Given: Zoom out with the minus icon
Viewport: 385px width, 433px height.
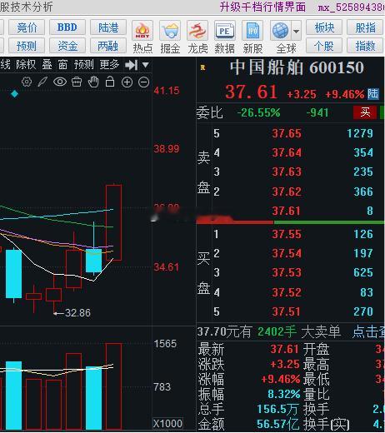Looking at the screenshot, I should point(143,82).
